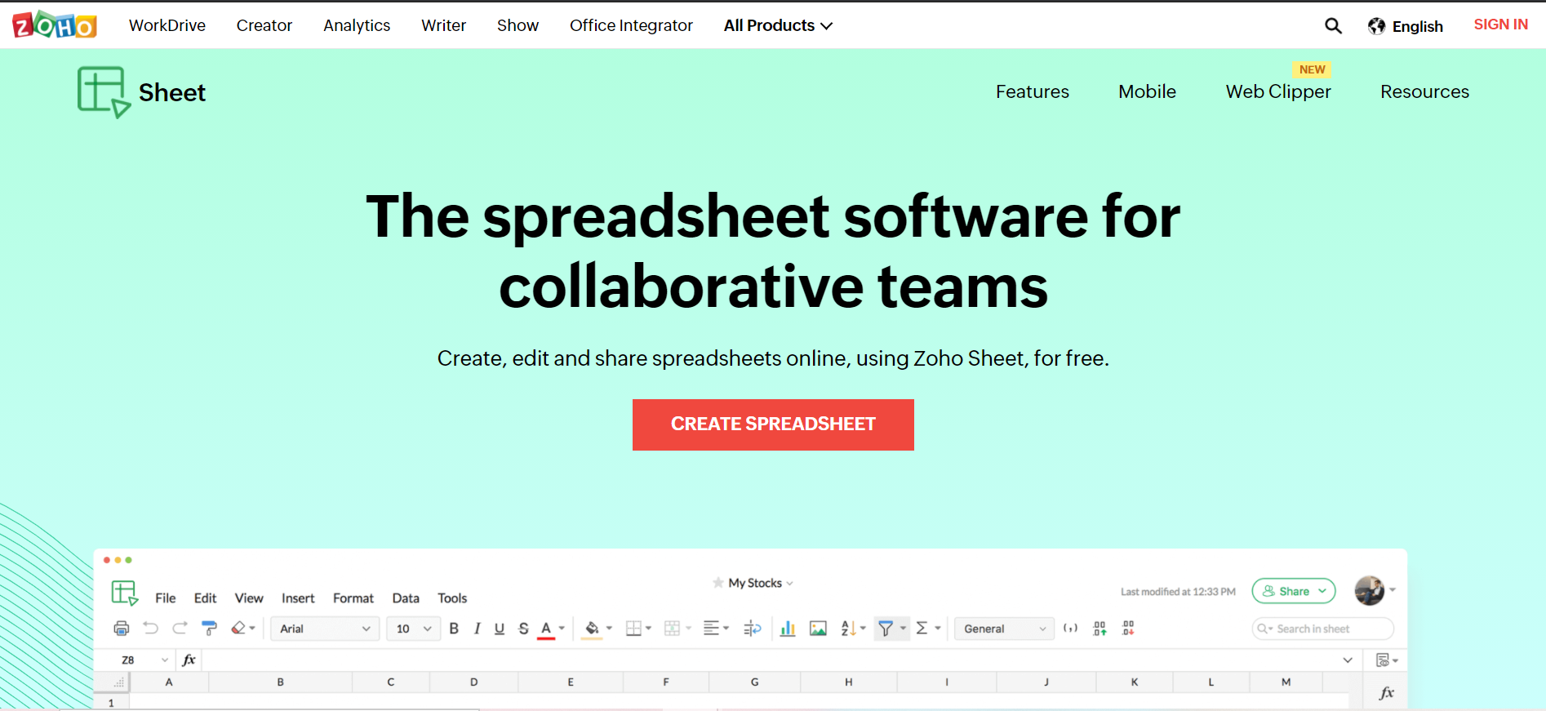The height and width of the screenshot is (711, 1546).
Task: Open the WorkDrive link
Action: click(167, 25)
